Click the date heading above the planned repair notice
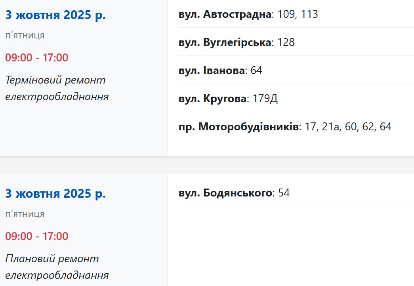Screen dimensions: 414x286 coord(55,194)
